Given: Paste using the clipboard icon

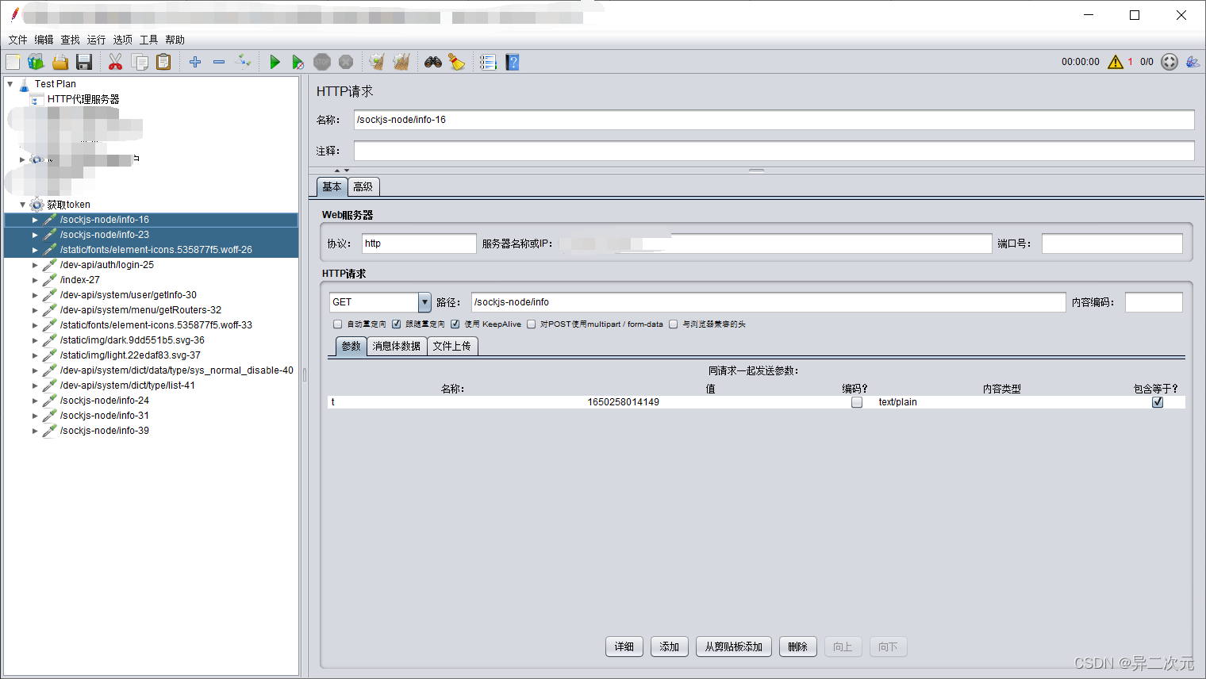Looking at the screenshot, I should click(163, 62).
